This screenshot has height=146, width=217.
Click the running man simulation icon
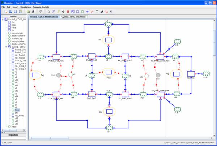(x=33, y=12)
